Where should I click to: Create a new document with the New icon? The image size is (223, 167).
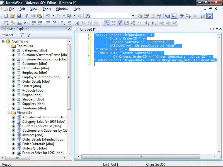tap(6, 16)
